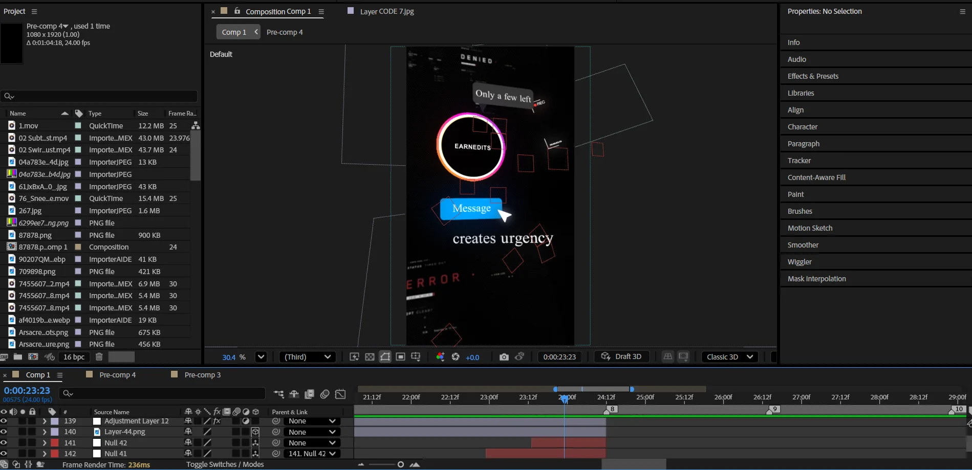The height and width of the screenshot is (470, 972).
Task: Open the parent dropdown for Null 41
Action: (311, 454)
